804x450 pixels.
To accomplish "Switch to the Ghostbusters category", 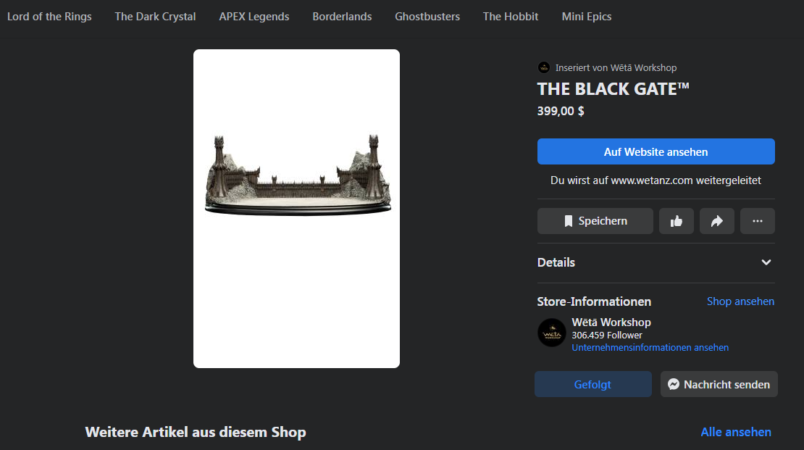I will tap(427, 17).
